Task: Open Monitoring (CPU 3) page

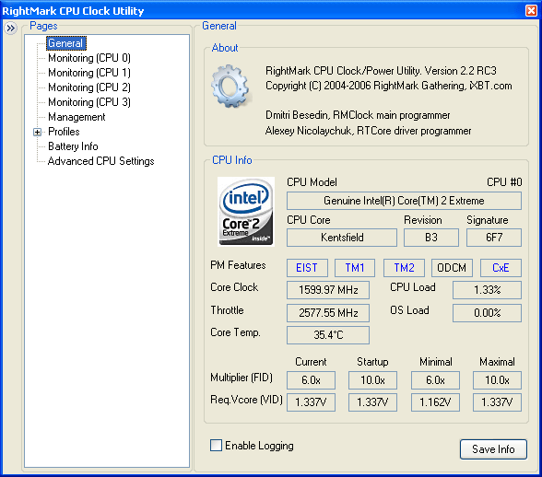Action: (89, 102)
